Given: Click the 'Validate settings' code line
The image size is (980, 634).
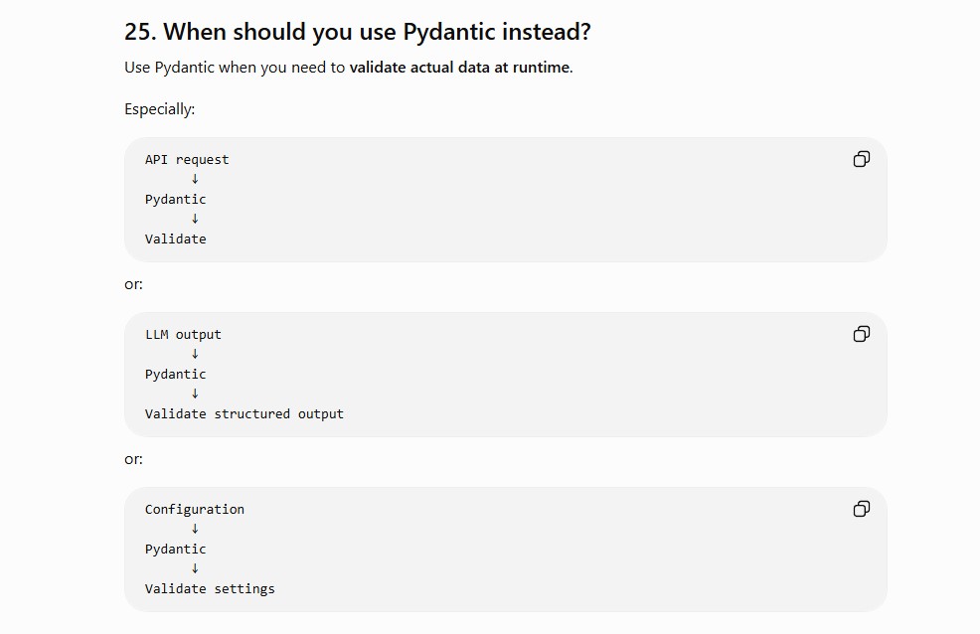Looking at the screenshot, I should [210, 589].
